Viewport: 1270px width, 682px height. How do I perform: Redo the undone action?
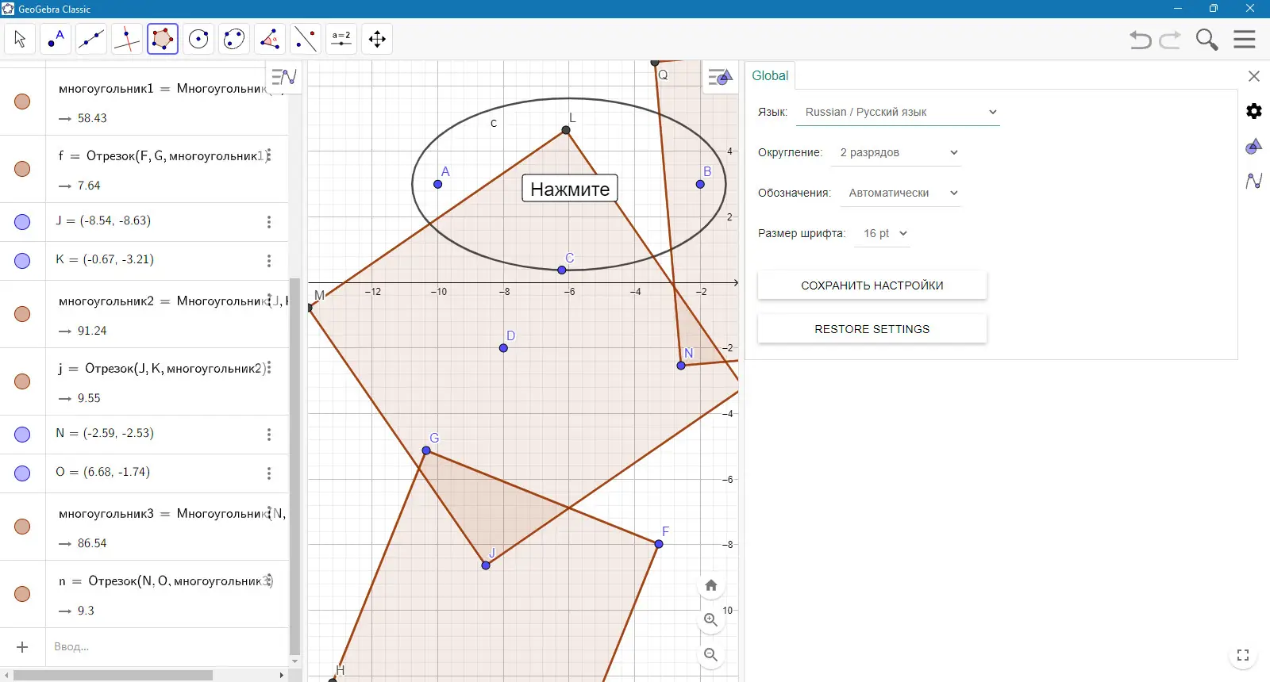[1170, 40]
